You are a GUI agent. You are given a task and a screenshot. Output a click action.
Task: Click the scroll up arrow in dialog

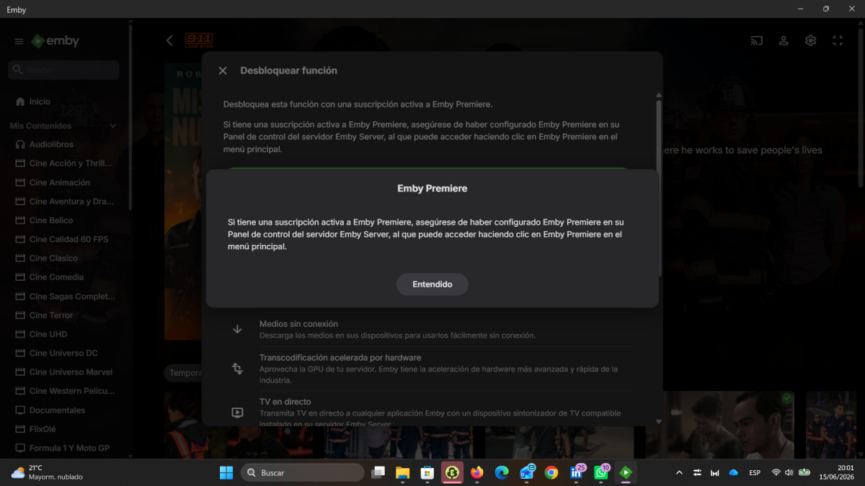[x=658, y=95]
